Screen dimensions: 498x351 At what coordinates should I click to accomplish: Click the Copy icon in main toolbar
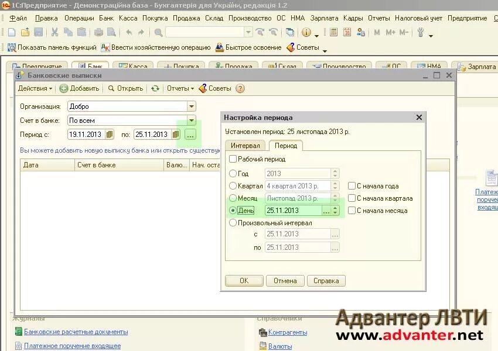[x=68, y=32]
